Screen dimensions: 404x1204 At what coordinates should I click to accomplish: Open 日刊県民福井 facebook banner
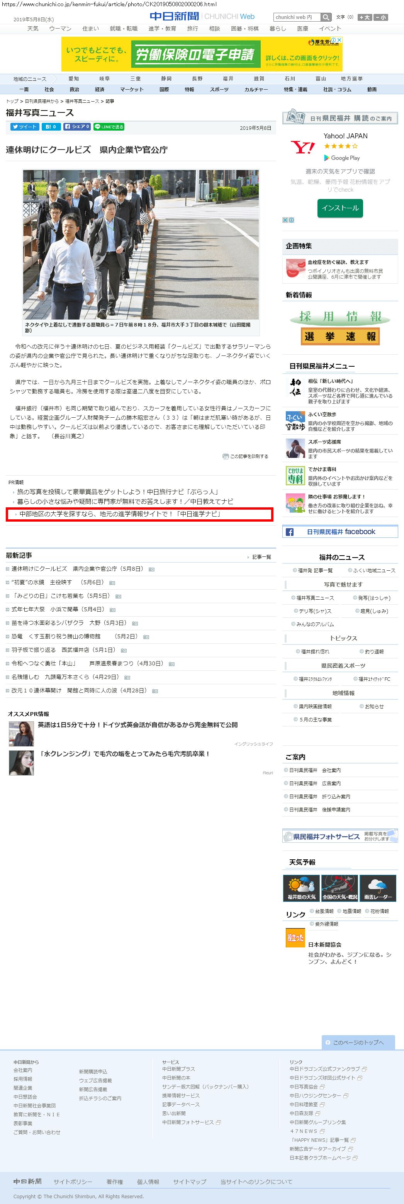[x=340, y=531]
